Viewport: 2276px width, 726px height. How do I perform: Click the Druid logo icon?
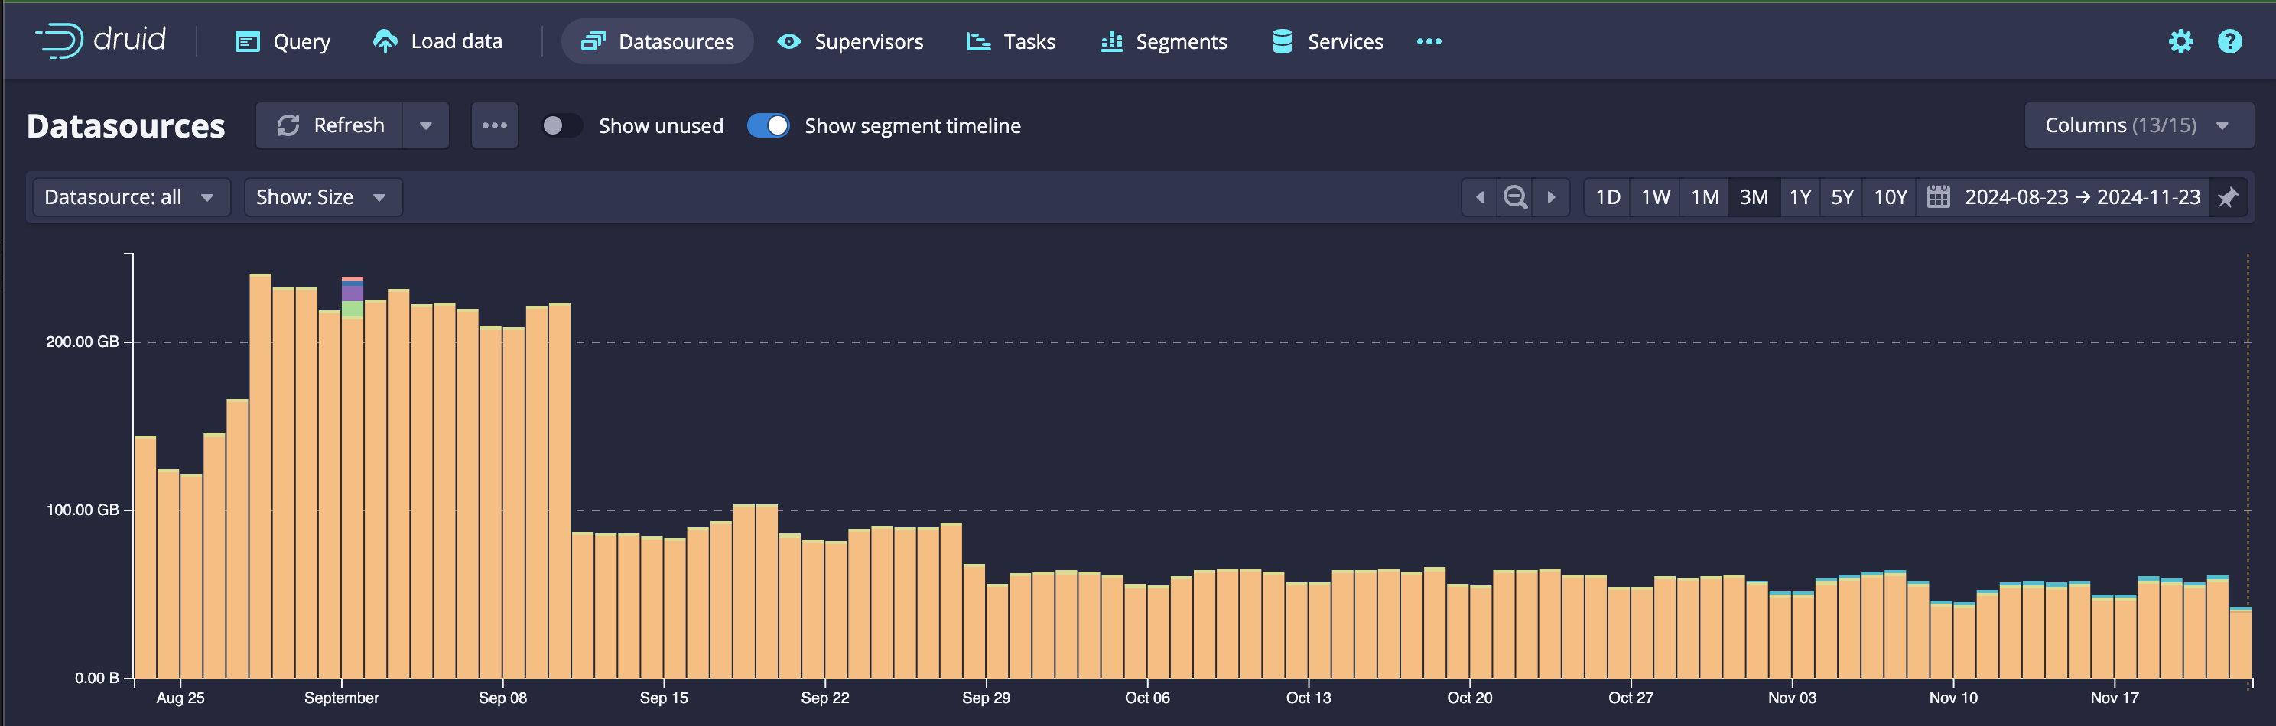tap(59, 41)
